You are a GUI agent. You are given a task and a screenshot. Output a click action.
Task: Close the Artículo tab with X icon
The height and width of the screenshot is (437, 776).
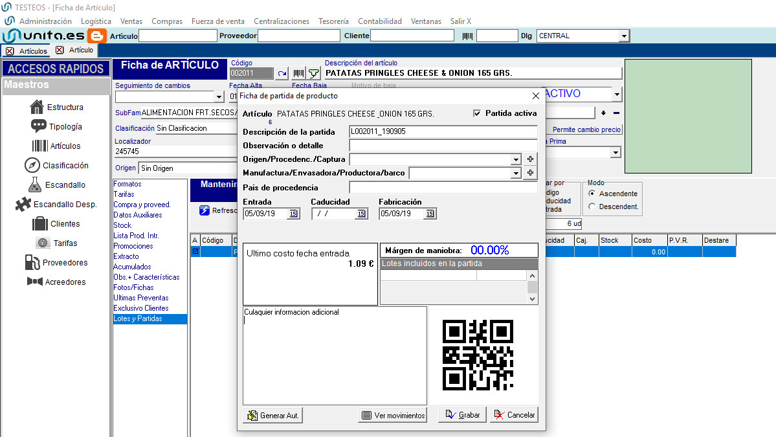[x=60, y=50]
